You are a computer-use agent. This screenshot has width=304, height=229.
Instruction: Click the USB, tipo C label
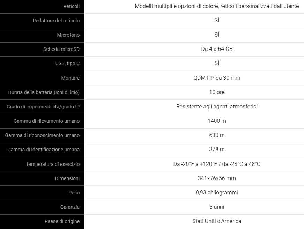pos(67,63)
